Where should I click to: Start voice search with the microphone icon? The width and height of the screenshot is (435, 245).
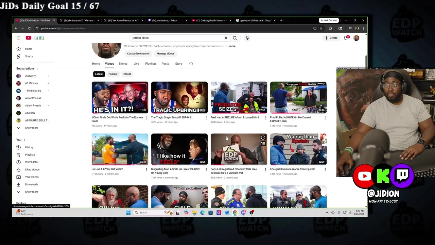point(247,38)
